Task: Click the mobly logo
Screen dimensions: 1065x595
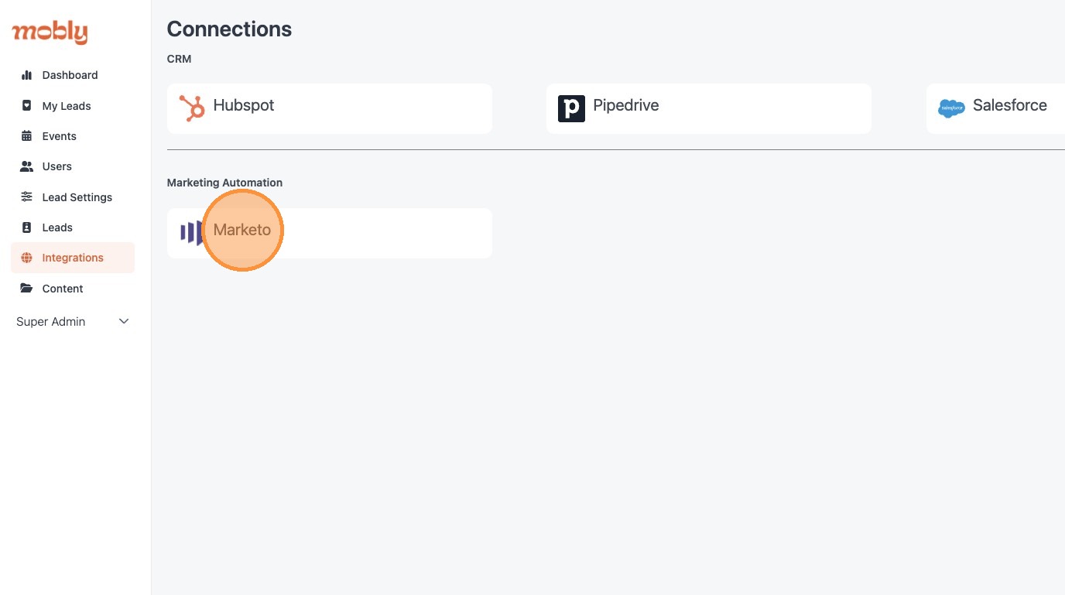Action: coord(50,32)
